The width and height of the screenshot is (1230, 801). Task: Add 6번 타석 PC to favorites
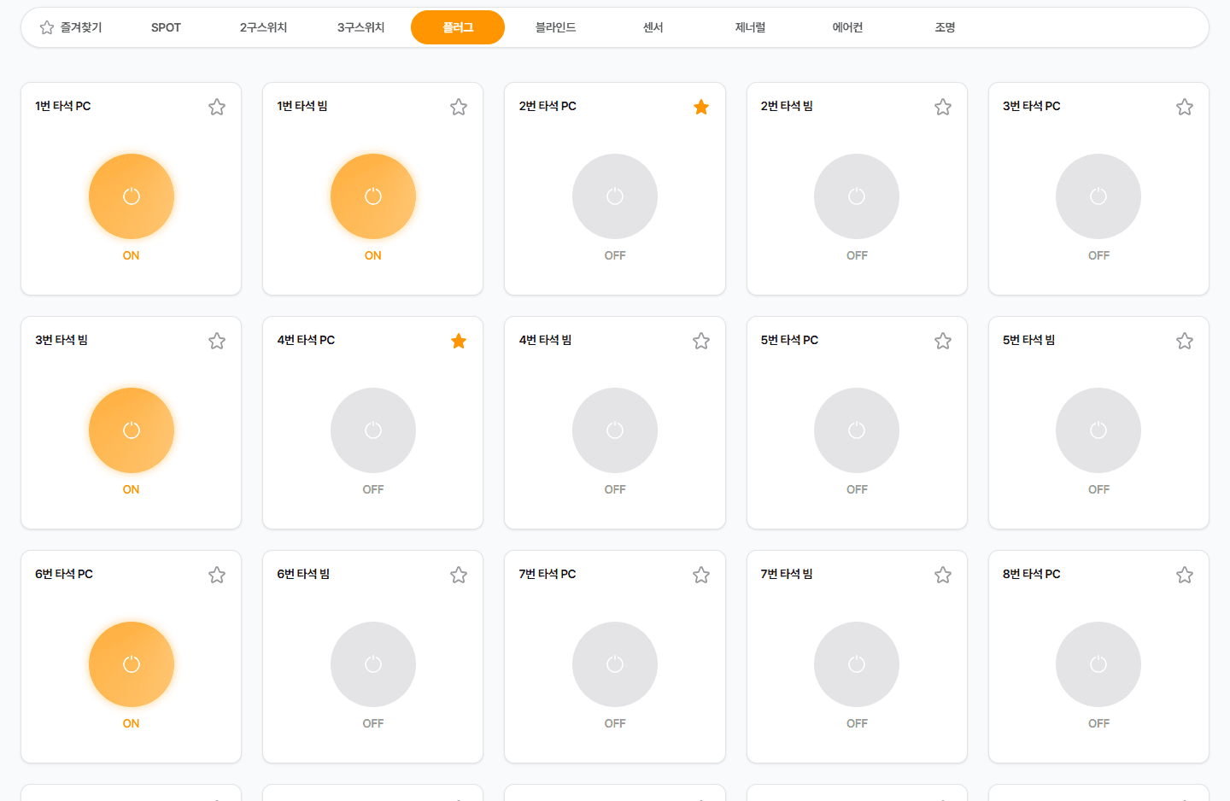point(217,575)
